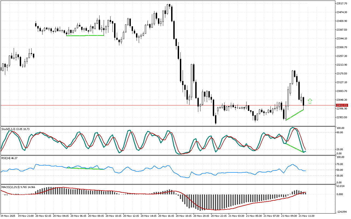Click the MACD 0.000 scale label
The width and height of the screenshot is (351, 219).
[341, 194]
